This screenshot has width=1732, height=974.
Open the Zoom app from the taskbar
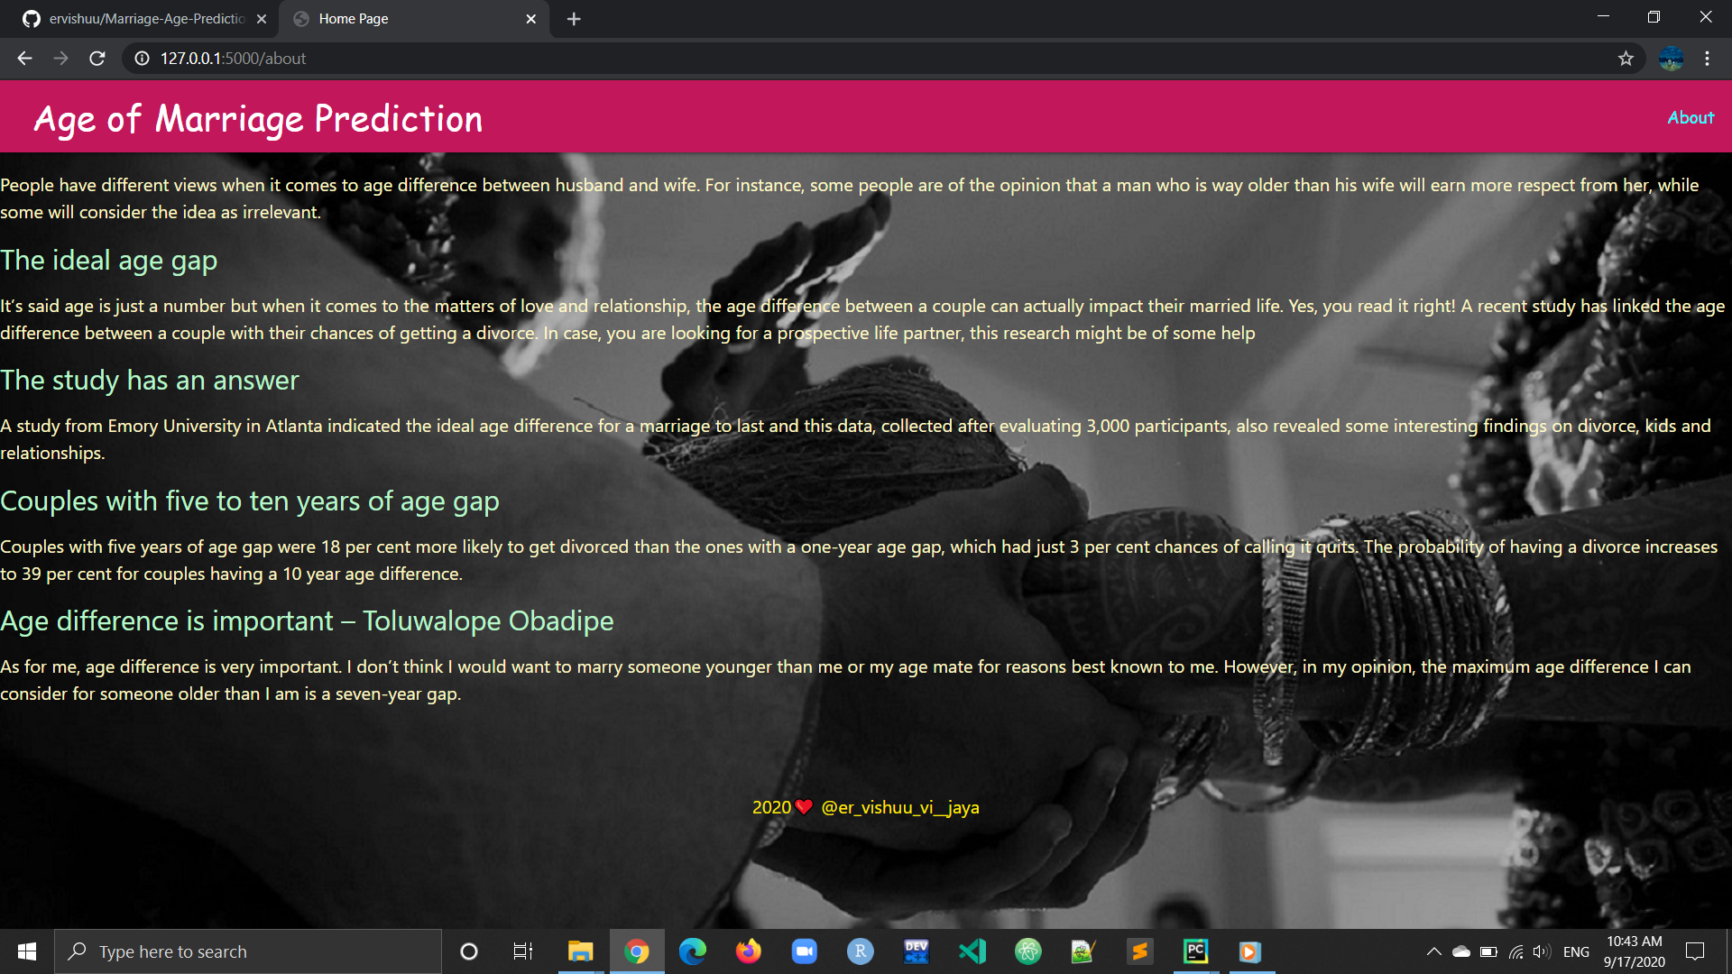(x=803, y=951)
